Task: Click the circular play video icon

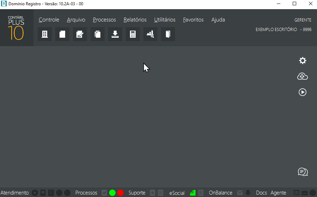Action: click(x=303, y=92)
